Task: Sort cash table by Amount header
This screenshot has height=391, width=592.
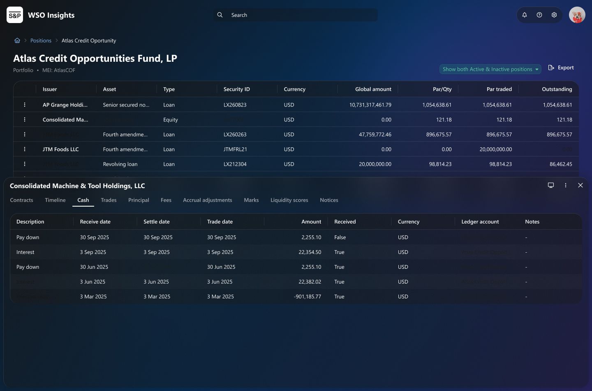Action: (x=311, y=221)
